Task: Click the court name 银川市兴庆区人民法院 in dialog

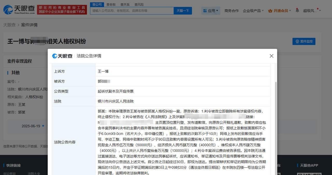Action: coord(116,101)
